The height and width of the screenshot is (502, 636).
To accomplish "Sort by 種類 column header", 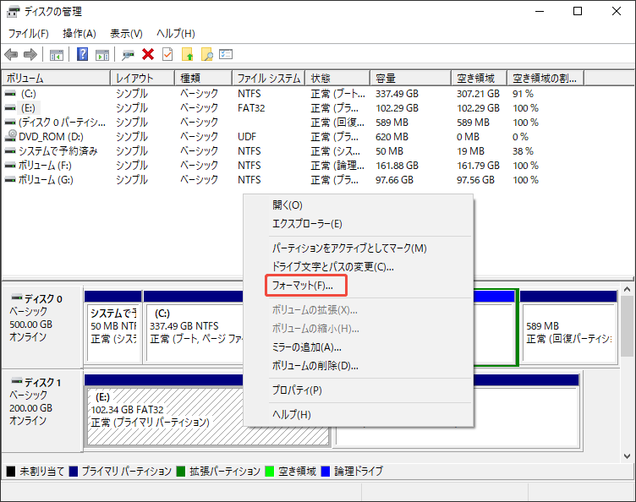I will 204,79.
